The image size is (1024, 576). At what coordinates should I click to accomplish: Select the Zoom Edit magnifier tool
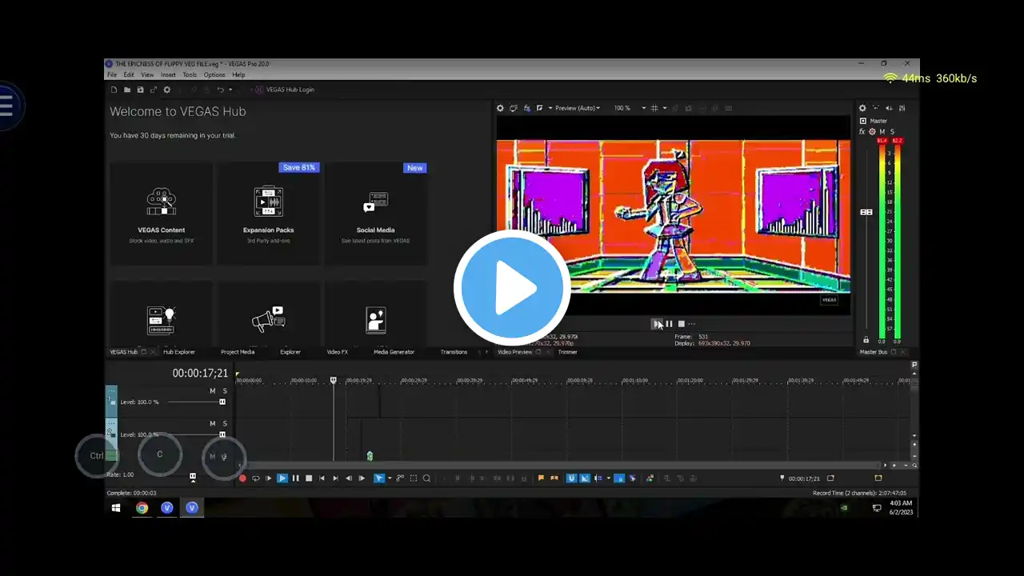pos(426,478)
